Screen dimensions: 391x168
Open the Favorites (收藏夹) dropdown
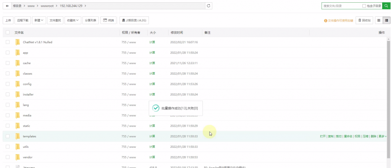click(73, 20)
